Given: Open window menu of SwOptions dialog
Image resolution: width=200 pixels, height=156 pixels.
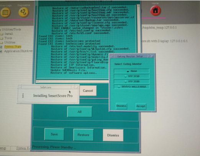Looking at the screenshot, I should point(20,87).
